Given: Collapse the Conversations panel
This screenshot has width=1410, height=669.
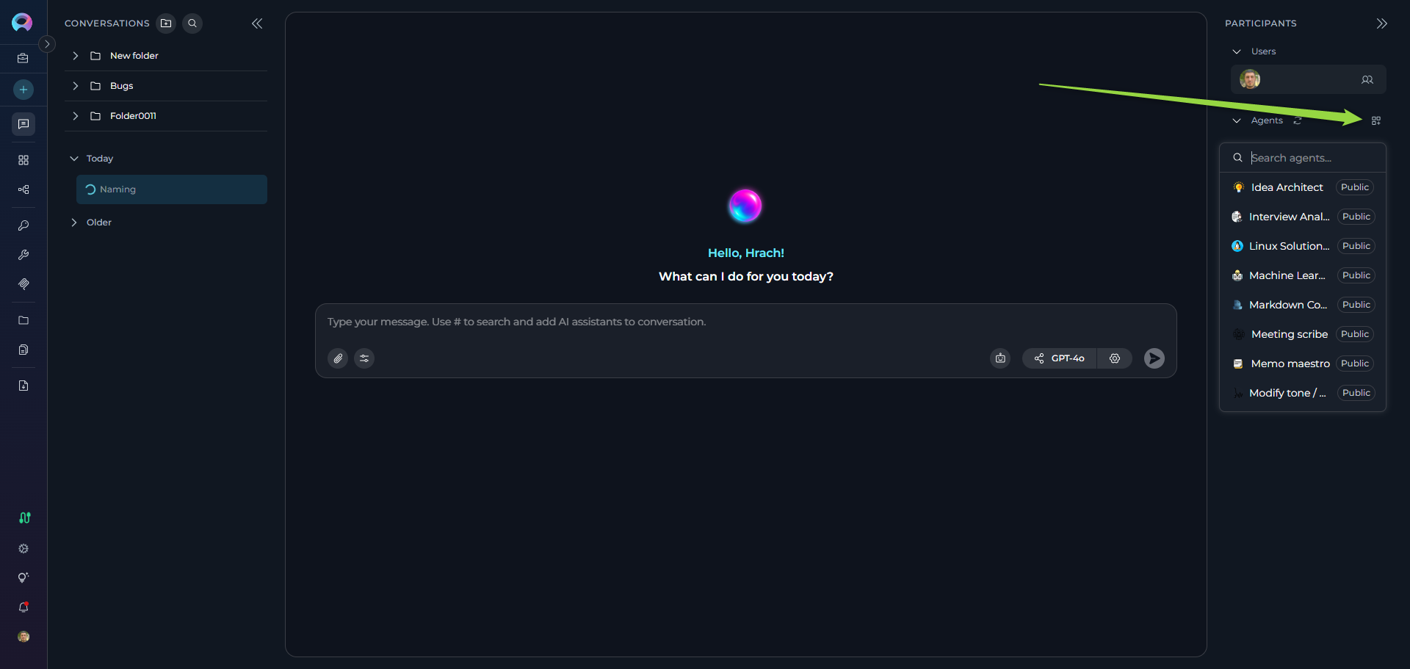Looking at the screenshot, I should coord(257,23).
